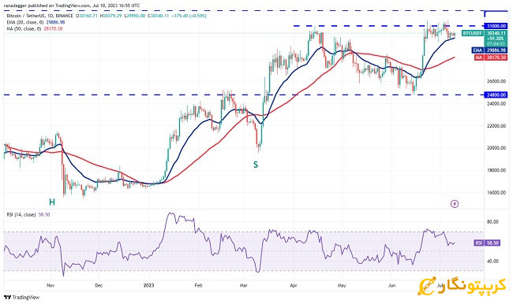Click the 22000.00 price axis label
Image resolution: width=513 pixels, height=304 pixels.
point(496,126)
